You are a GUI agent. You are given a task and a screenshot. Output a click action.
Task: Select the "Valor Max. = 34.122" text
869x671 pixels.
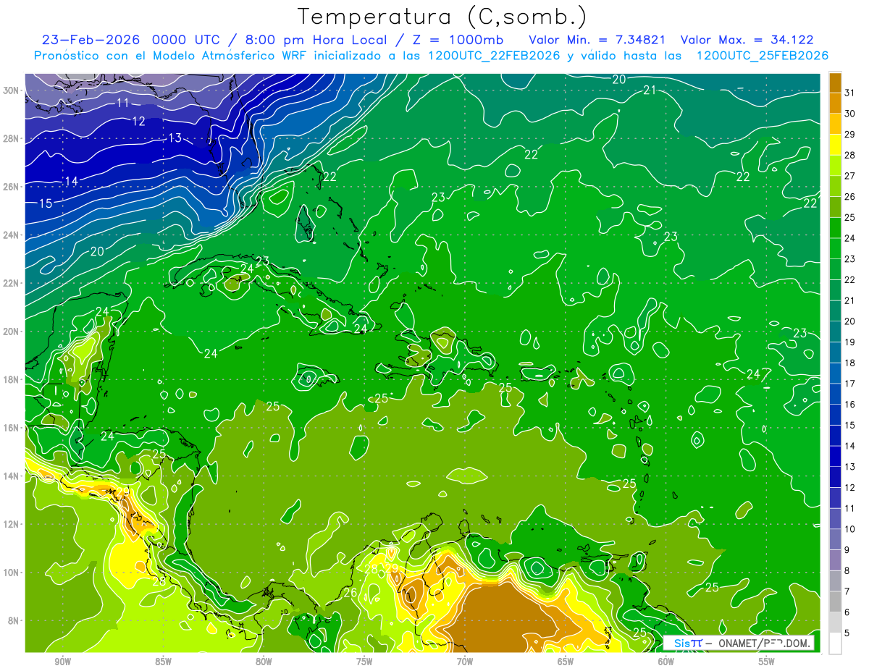(x=747, y=39)
